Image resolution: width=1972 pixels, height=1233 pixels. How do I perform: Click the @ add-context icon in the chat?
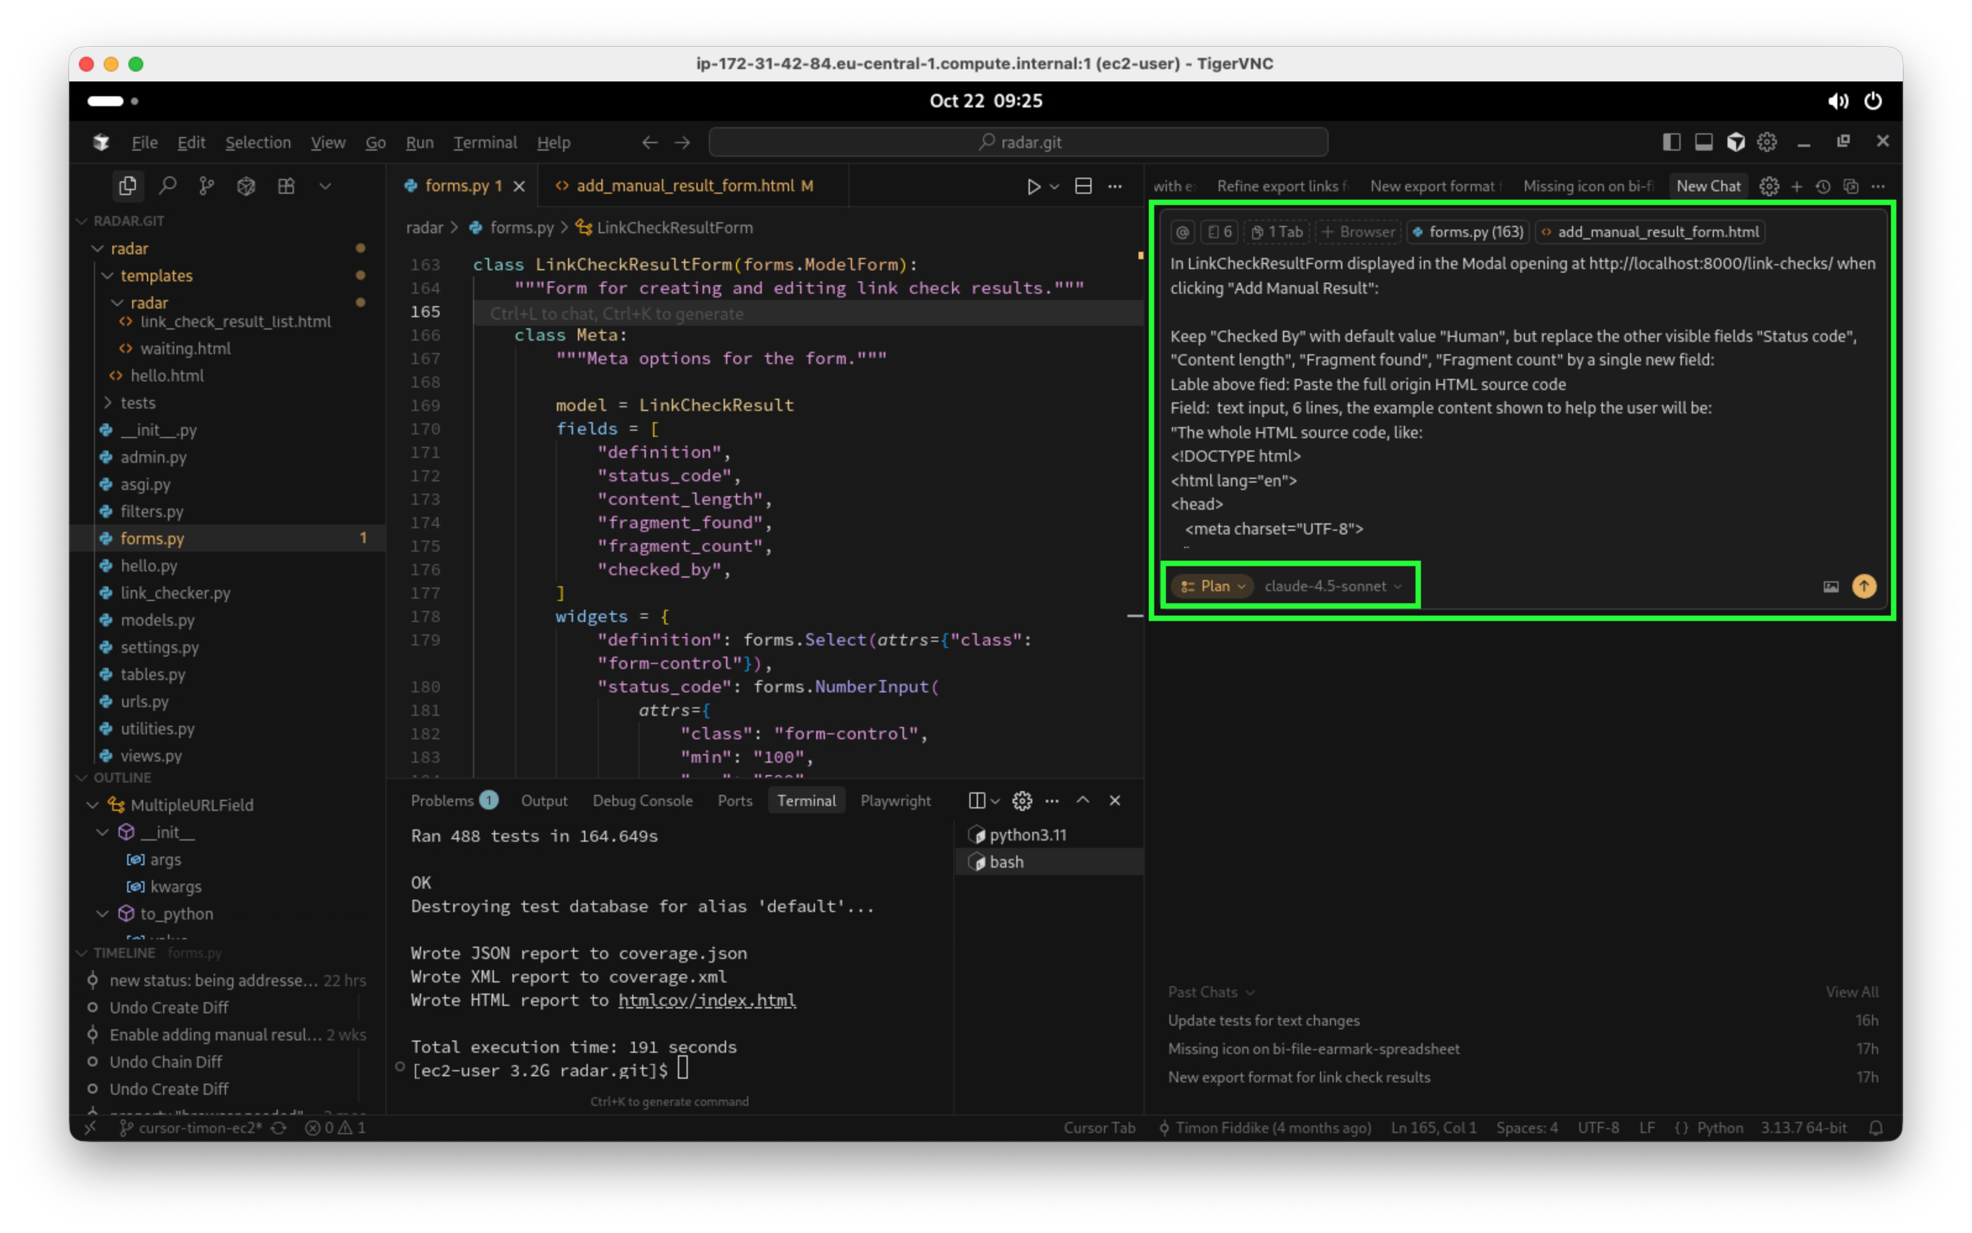click(1182, 233)
